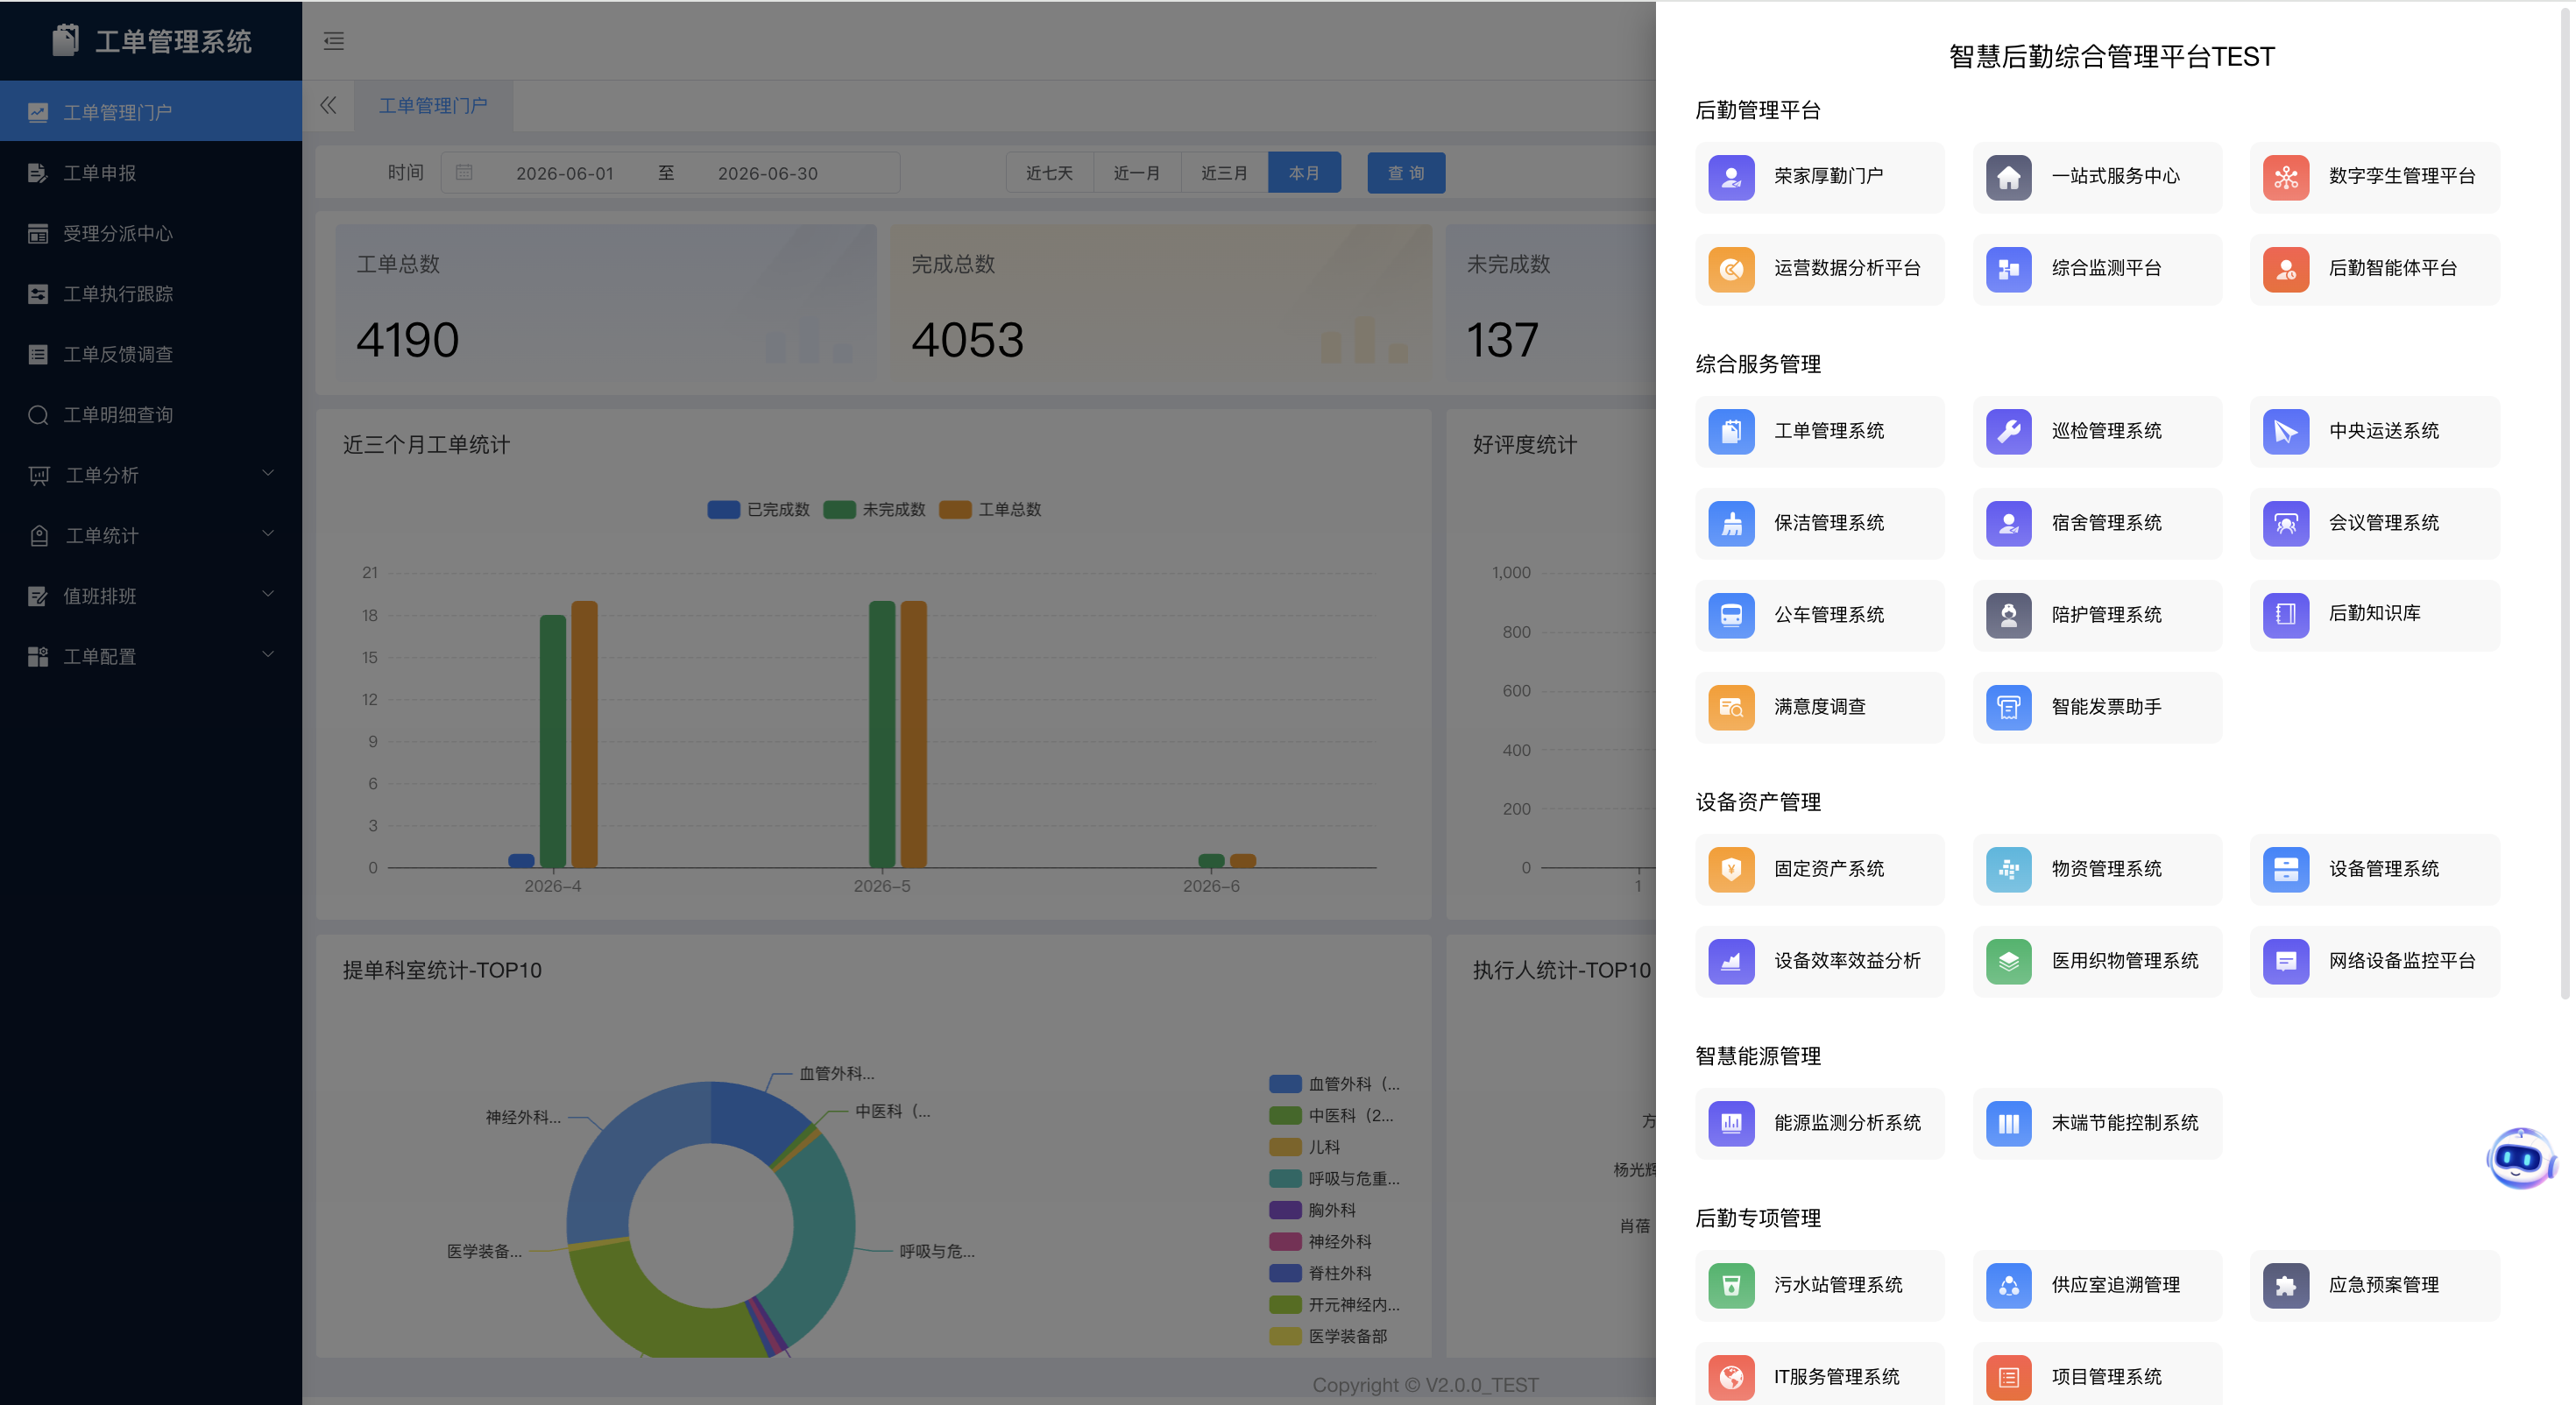Click the 污水站管理系统 icon
2576x1405 pixels.
(x=1731, y=1285)
